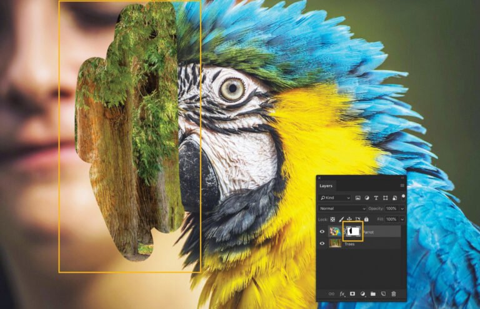Screen dimensions: 480x309
Task: Click the add layer mask icon
Action: pyautogui.click(x=352, y=293)
